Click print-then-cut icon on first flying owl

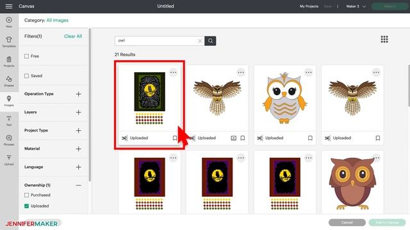(x=233, y=138)
